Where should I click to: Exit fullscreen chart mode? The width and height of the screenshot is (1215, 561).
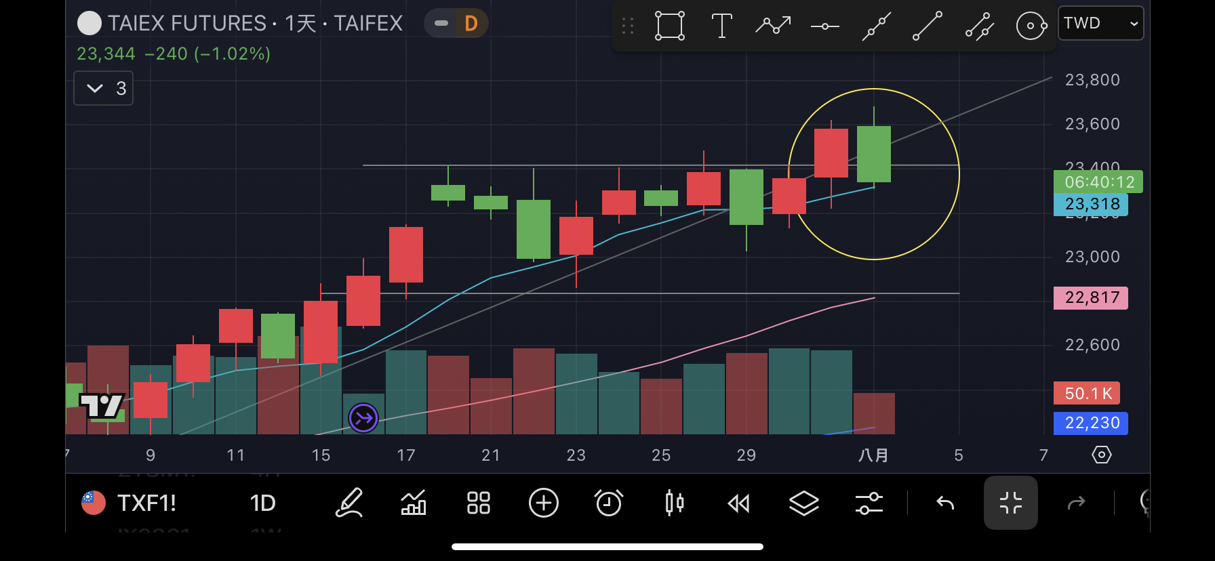[1010, 503]
